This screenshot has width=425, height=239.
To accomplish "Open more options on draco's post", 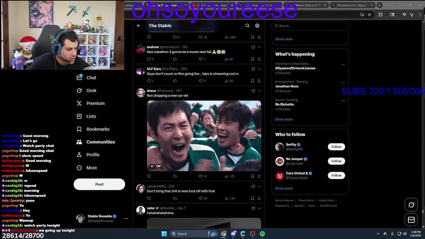I will 259,91.
